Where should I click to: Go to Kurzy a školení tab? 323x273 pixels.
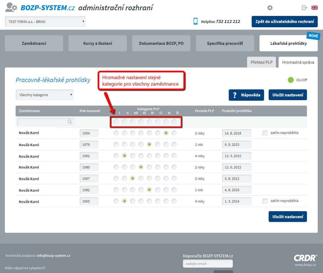[x=98, y=43]
